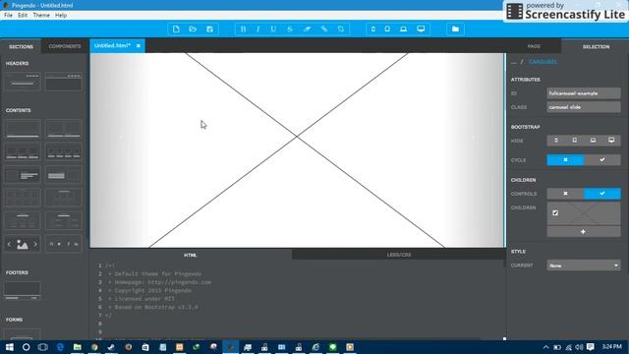The height and width of the screenshot is (354, 629).
Task: Open the File menu
Action: (8, 16)
